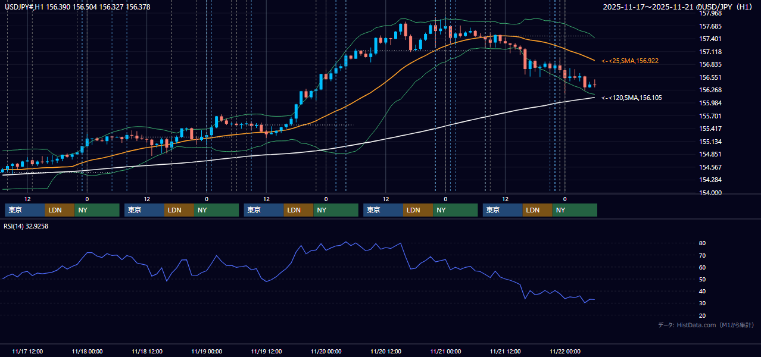Click the RSI scale value 30

click(703, 303)
